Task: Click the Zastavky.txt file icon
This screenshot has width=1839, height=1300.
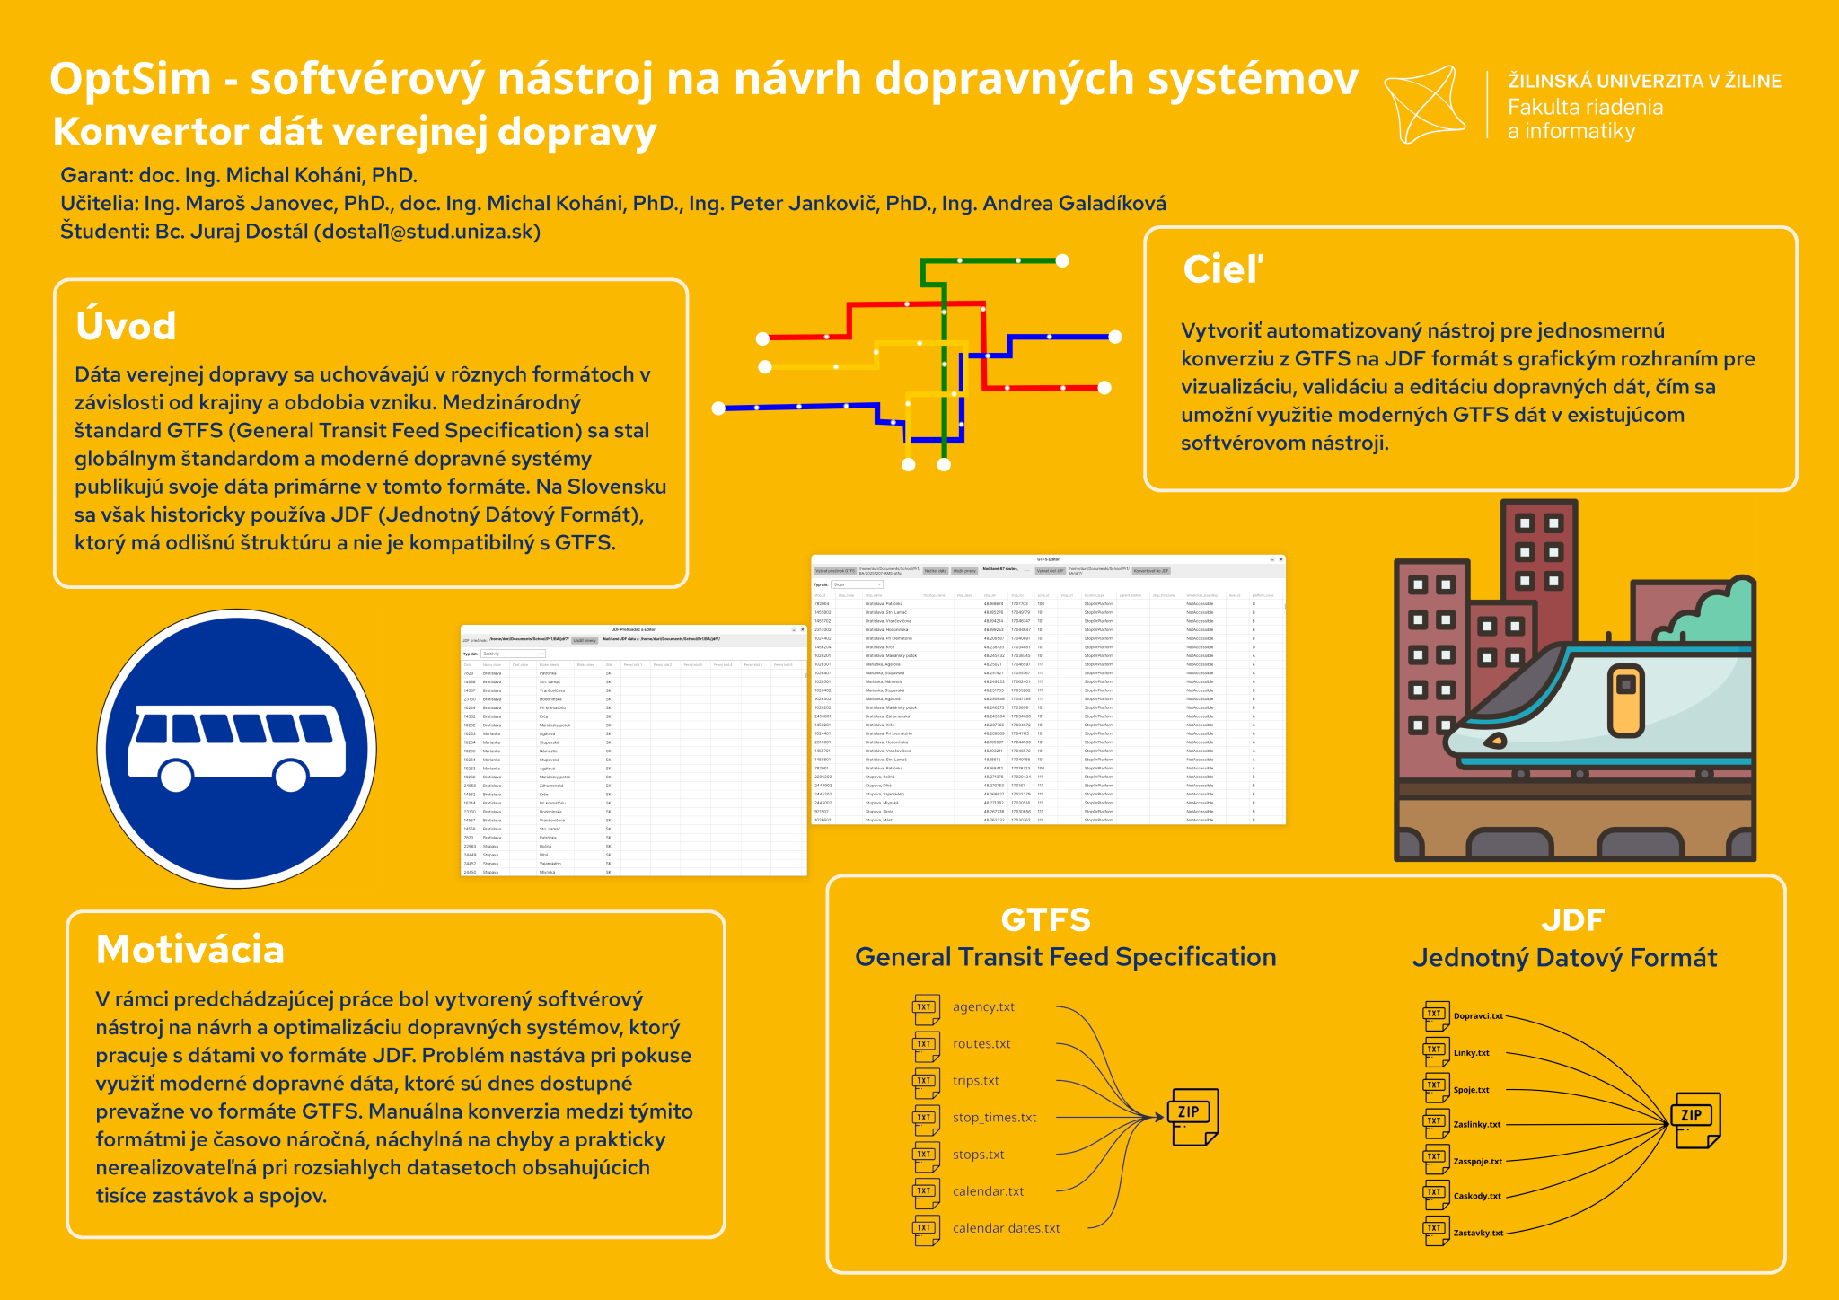Action: [x=1437, y=1232]
